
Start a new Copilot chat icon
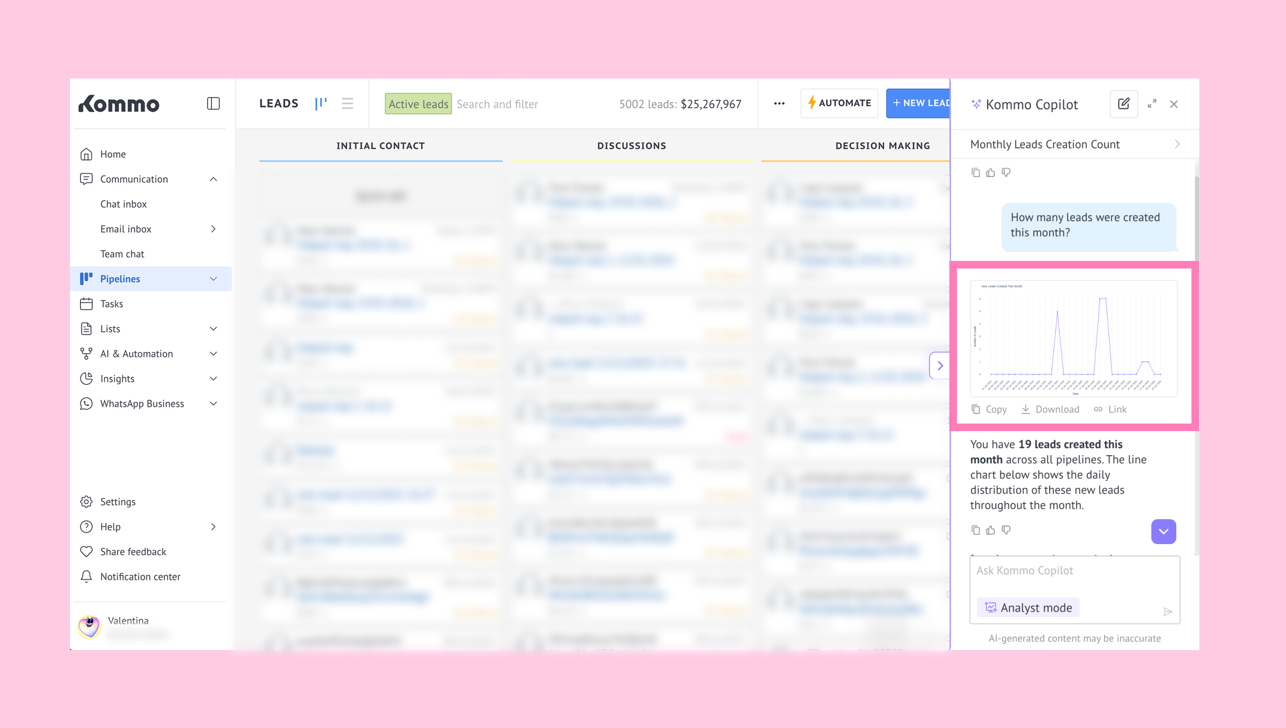1123,104
